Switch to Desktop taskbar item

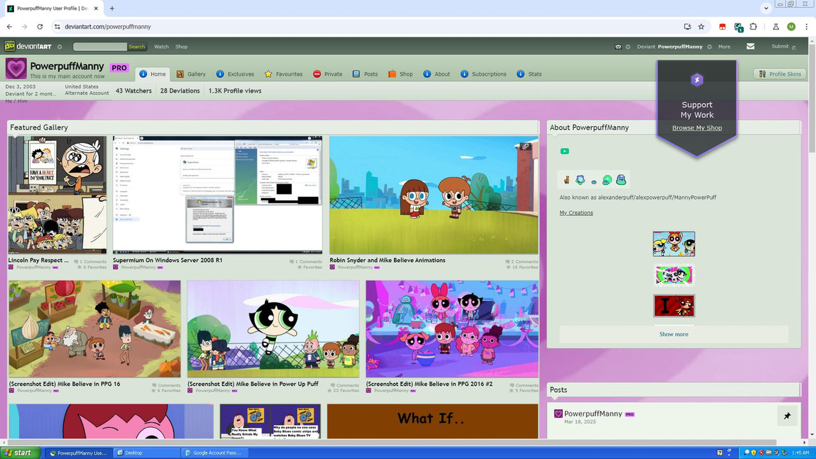tap(147, 453)
